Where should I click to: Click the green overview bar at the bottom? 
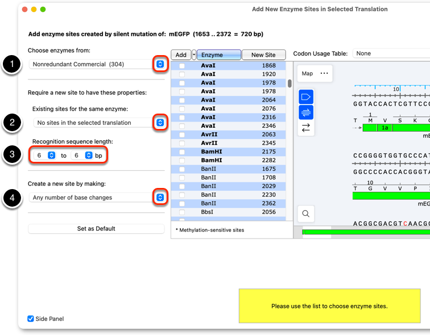(x=366, y=232)
